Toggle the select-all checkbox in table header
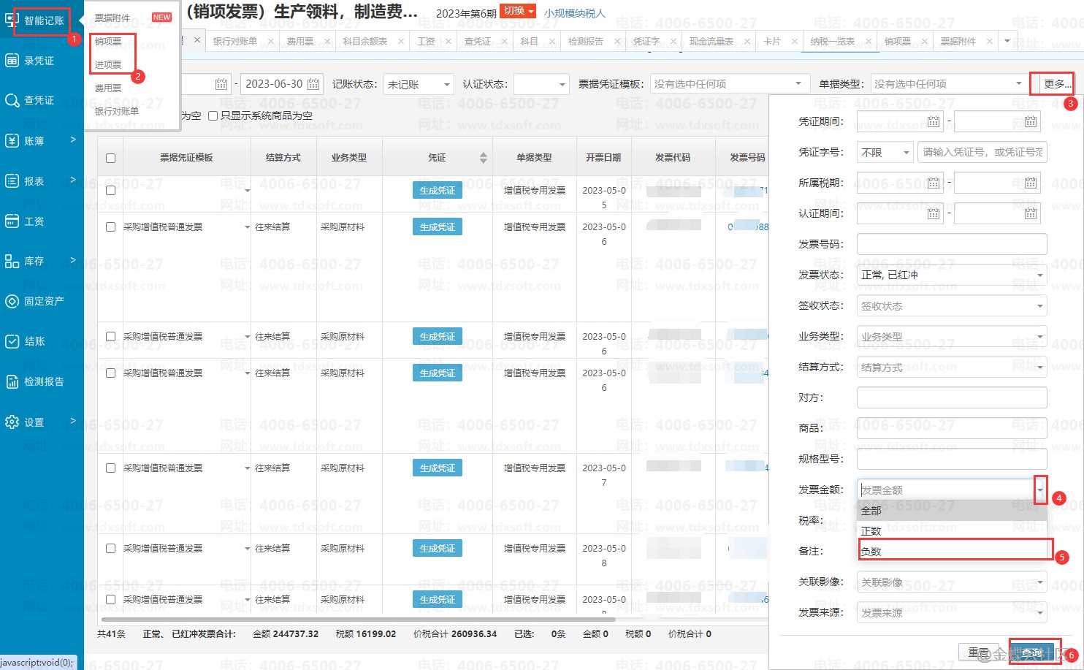The height and width of the screenshot is (670, 1084). point(110,158)
